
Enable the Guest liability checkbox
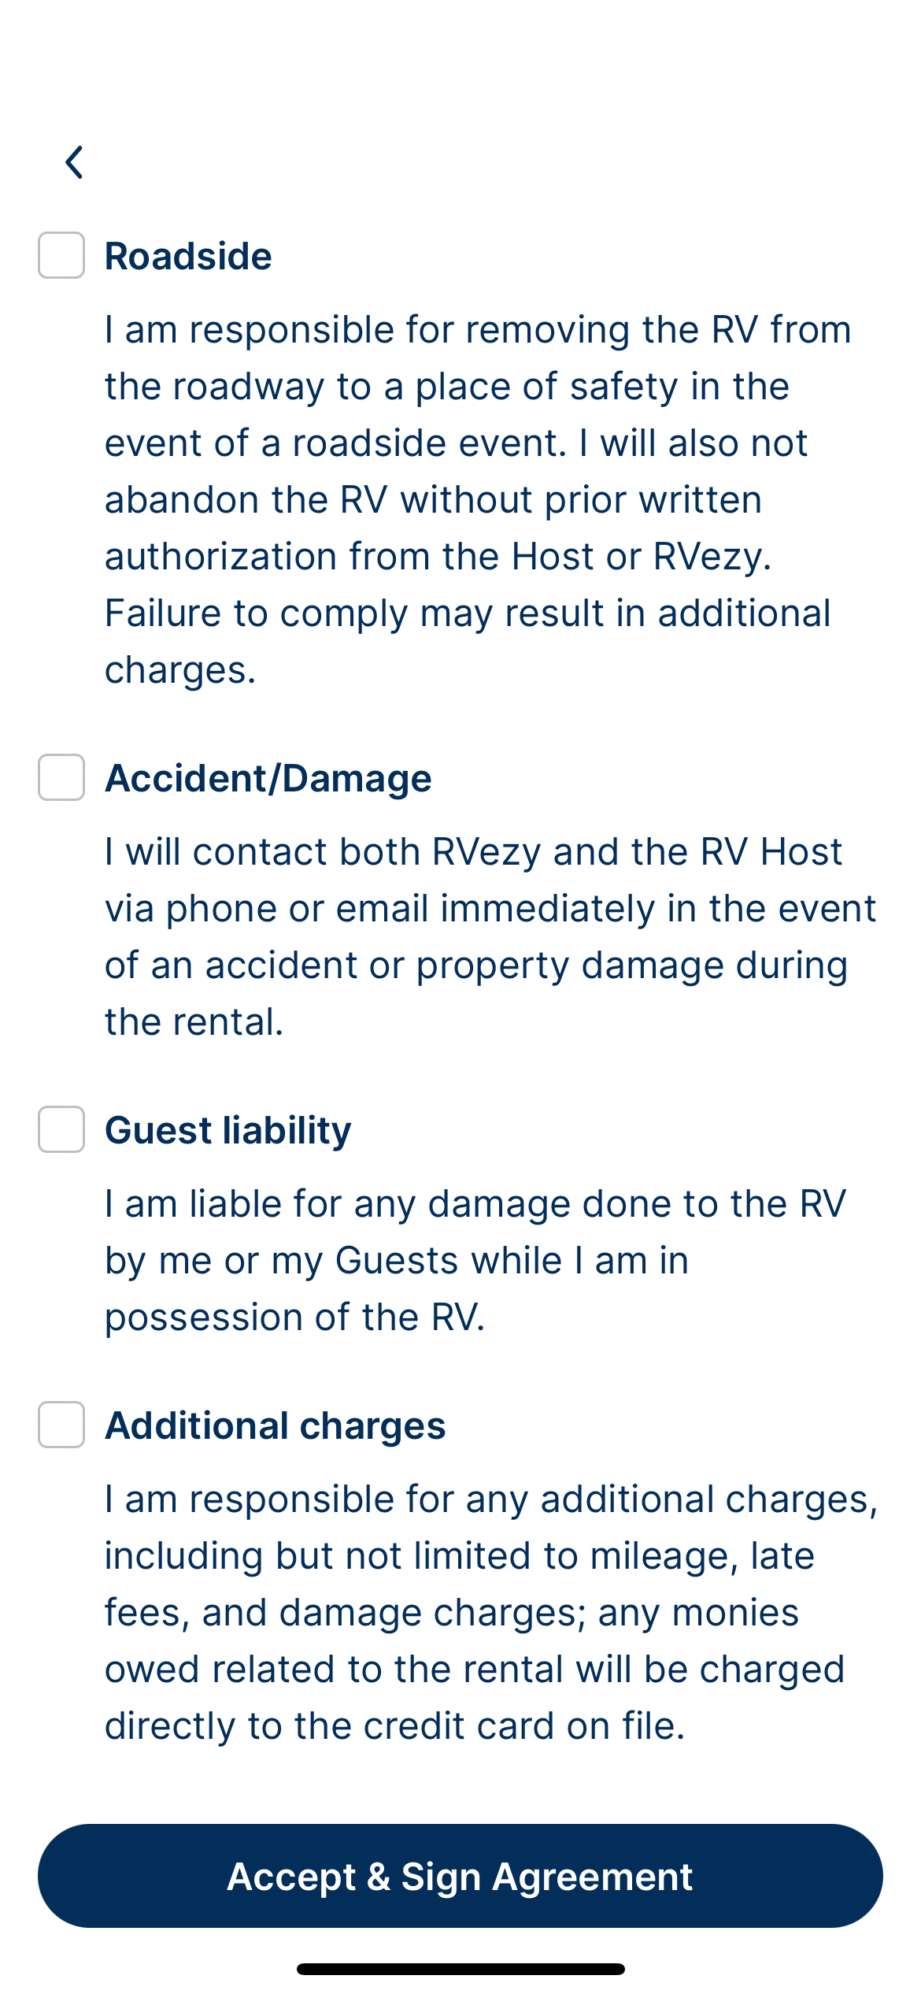(x=61, y=1129)
